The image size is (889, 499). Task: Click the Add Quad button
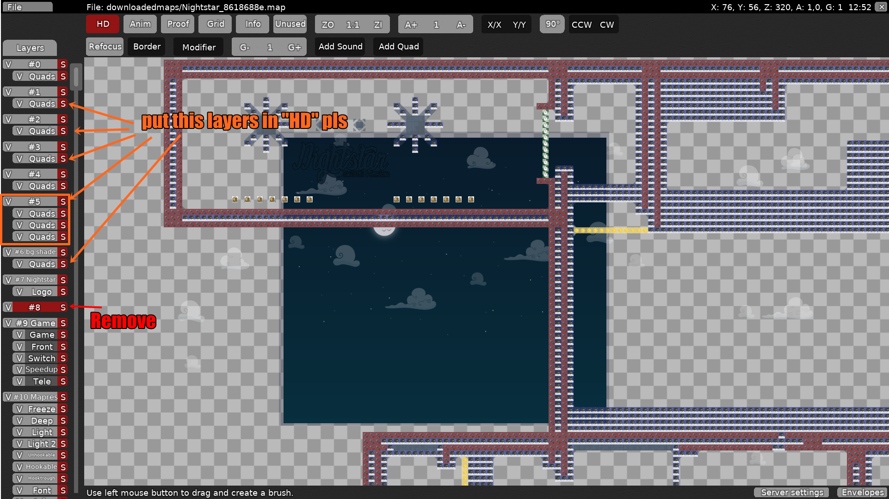click(x=398, y=47)
